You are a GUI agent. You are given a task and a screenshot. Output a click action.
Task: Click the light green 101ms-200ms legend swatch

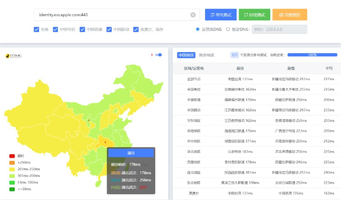(x=12, y=176)
